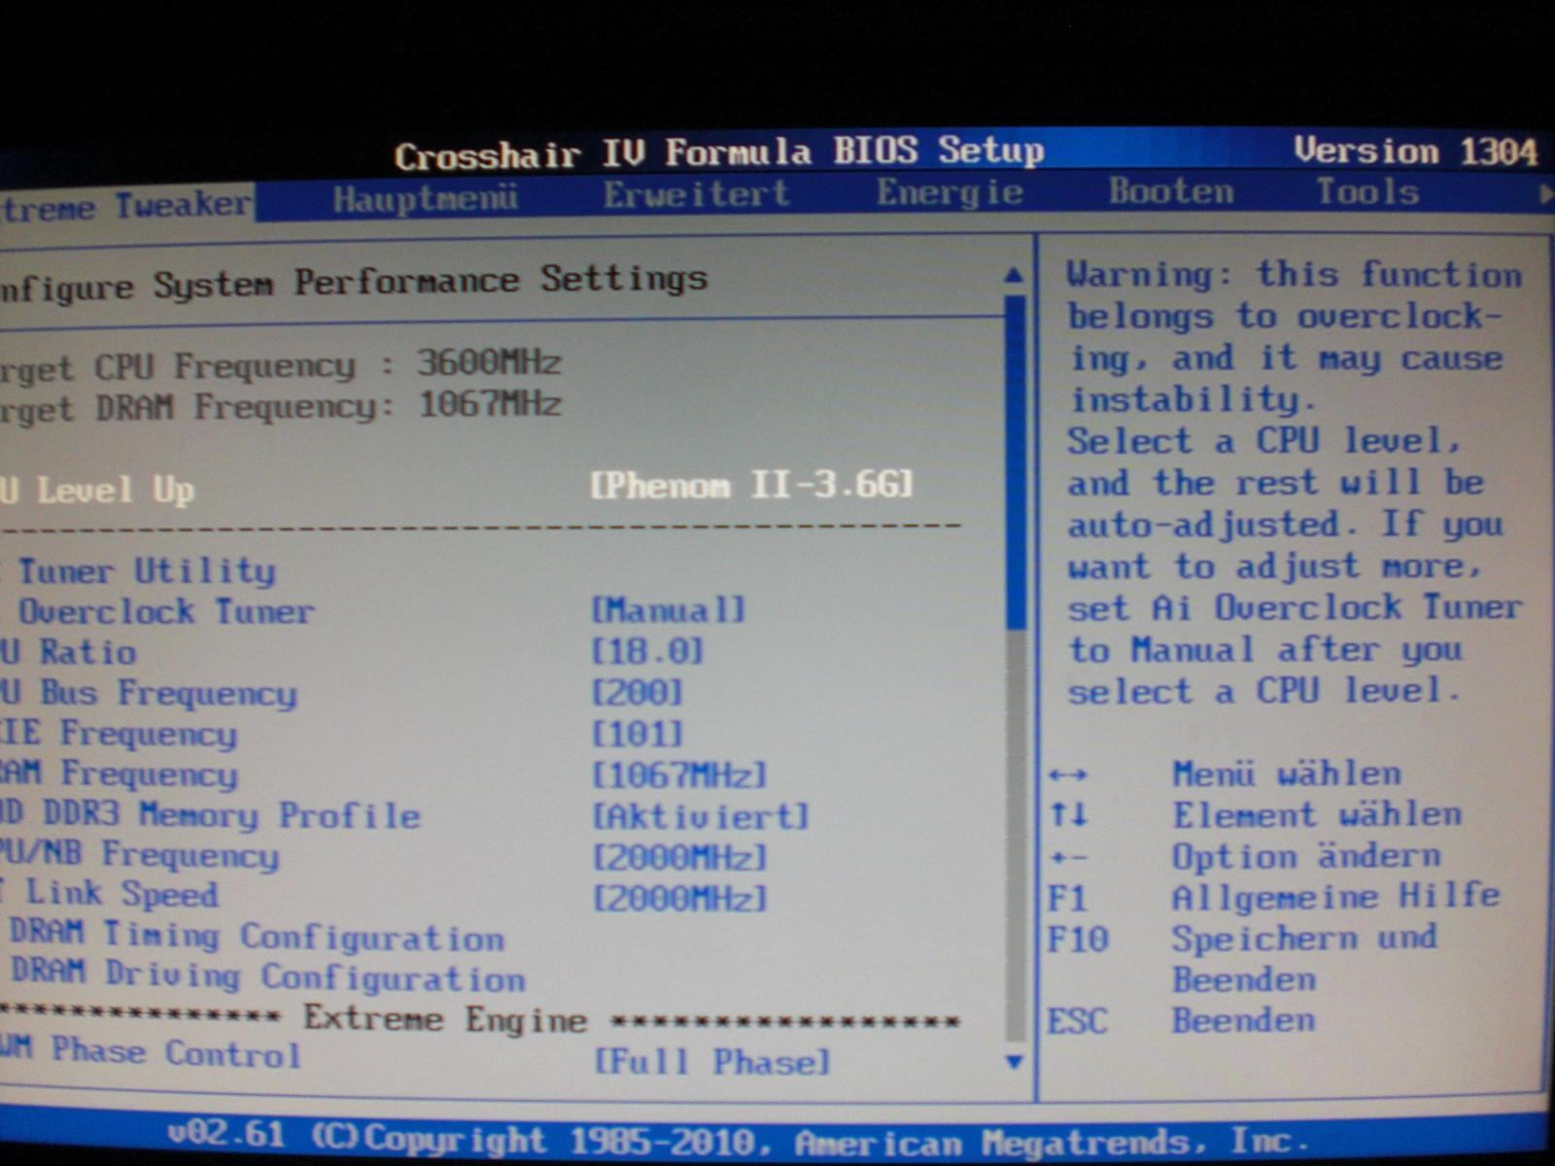Go to the Tools tab

coord(1367,190)
